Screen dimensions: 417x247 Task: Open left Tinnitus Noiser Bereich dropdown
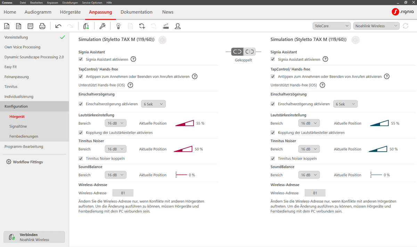[x=116, y=149]
